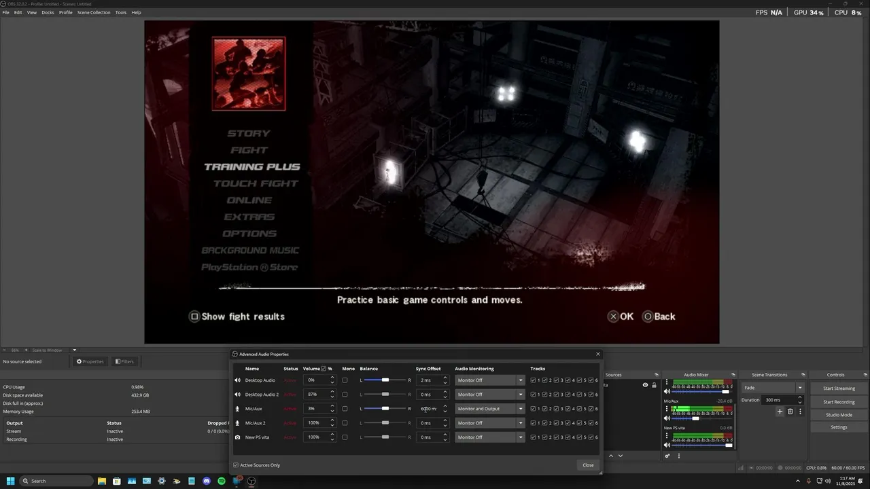
Task: Enable Mono for Desktop Audio
Action: (345, 380)
